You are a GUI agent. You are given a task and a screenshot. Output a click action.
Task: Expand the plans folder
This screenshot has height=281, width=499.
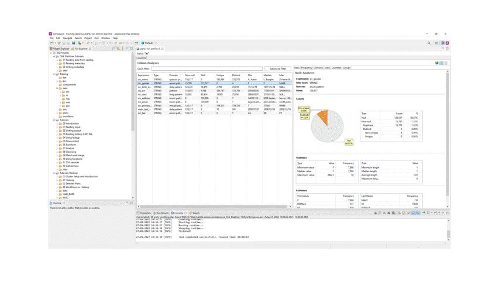57,113
